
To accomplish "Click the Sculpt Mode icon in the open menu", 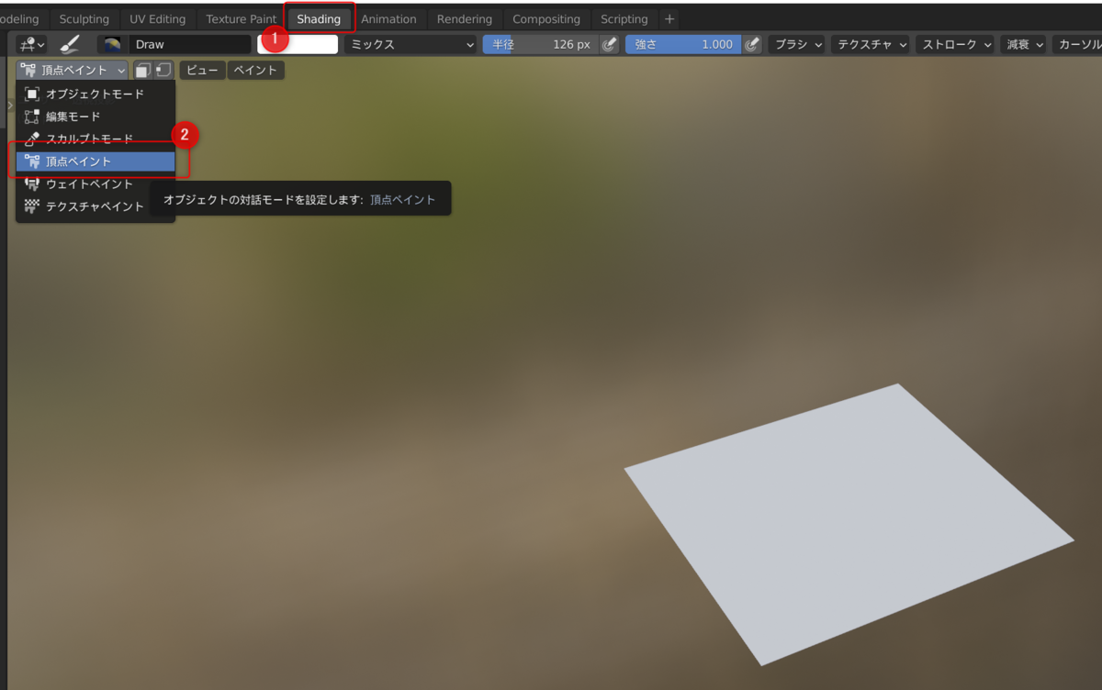I will (x=32, y=139).
